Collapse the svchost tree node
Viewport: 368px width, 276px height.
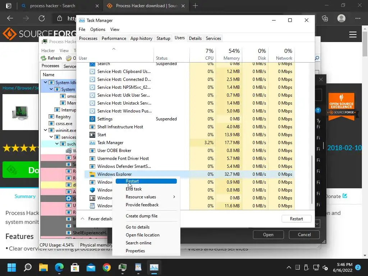(57, 144)
